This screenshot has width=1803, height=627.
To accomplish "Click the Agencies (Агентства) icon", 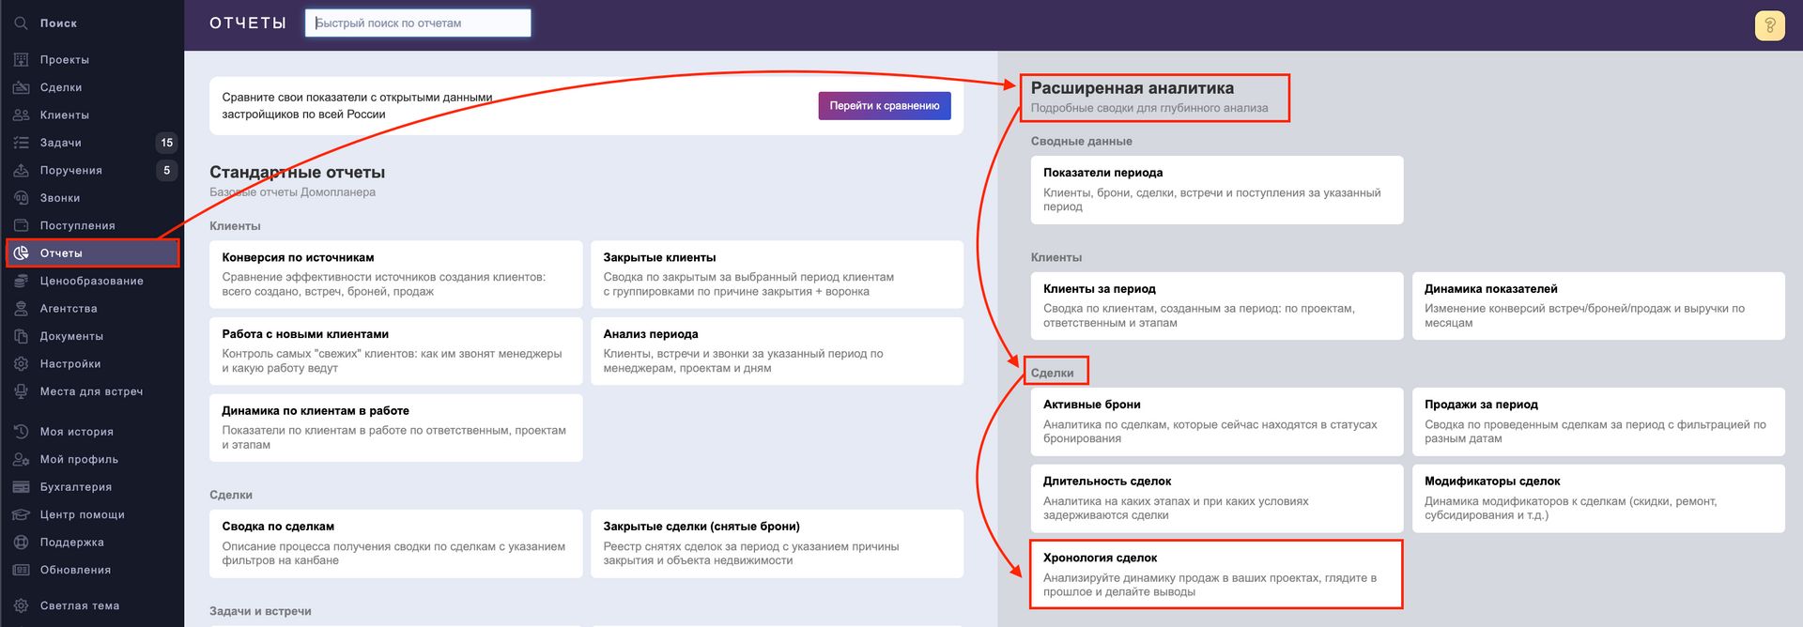I will tap(22, 309).
